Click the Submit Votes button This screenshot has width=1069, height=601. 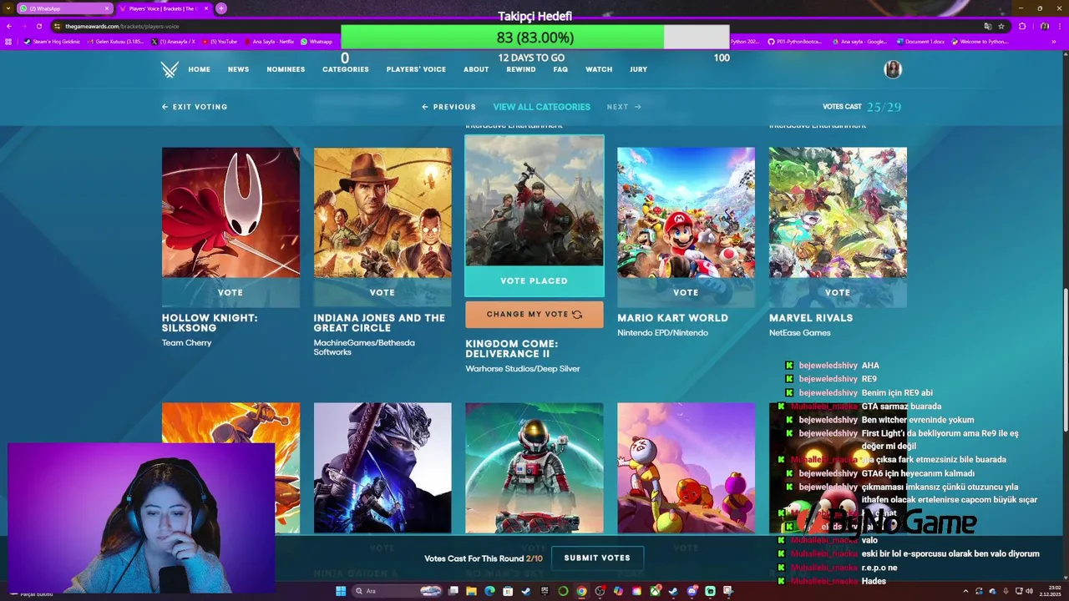click(x=597, y=558)
